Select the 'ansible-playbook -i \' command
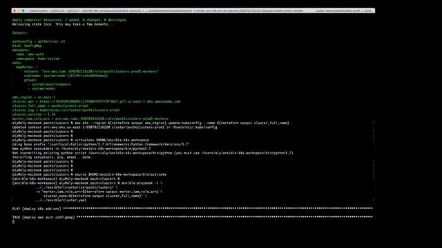Screen dimensions: 442x248 coord(142,183)
